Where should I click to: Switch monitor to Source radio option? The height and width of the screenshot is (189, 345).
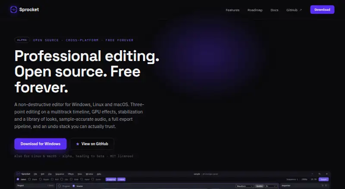pos(74,186)
